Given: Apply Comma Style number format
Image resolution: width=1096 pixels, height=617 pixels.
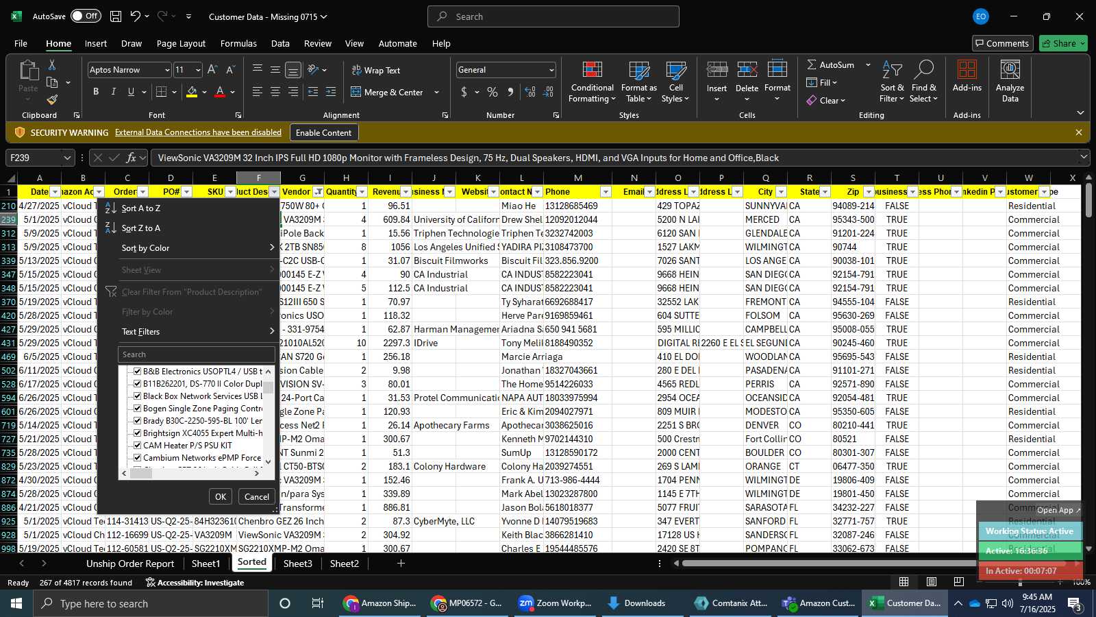Looking at the screenshot, I should coord(510,92).
